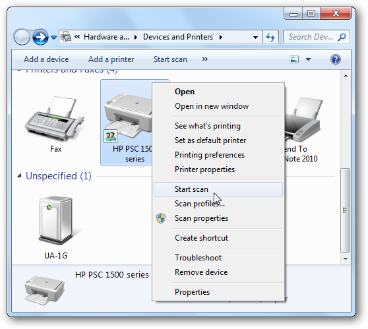This screenshot has width=368, height=329.
Task: Select the Fax device icon
Action: coord(55,118)
